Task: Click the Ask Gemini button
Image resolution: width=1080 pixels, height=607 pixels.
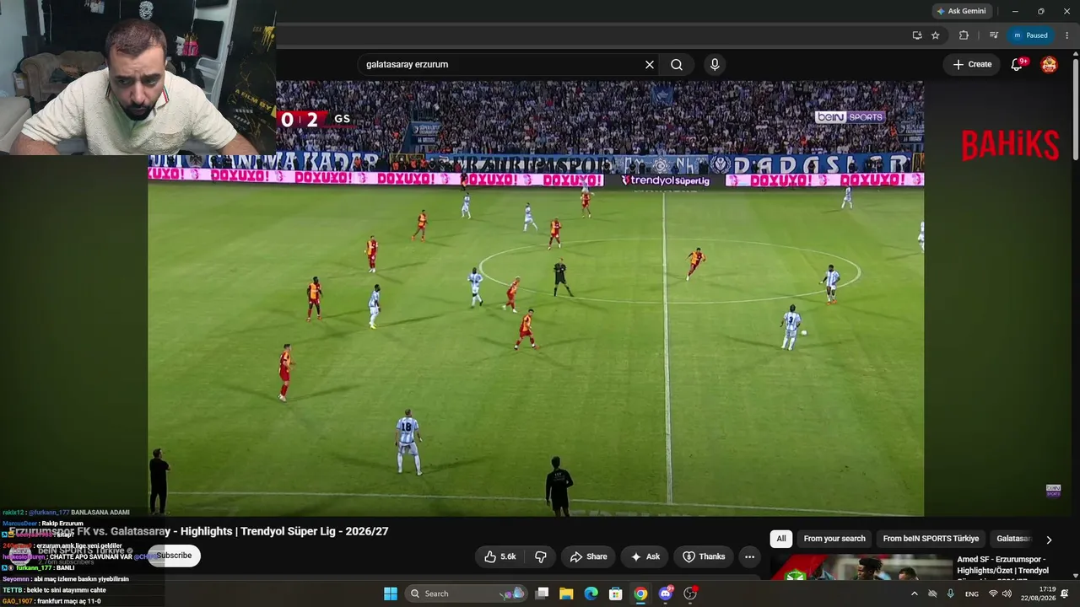Action: [x=961, y=11]
